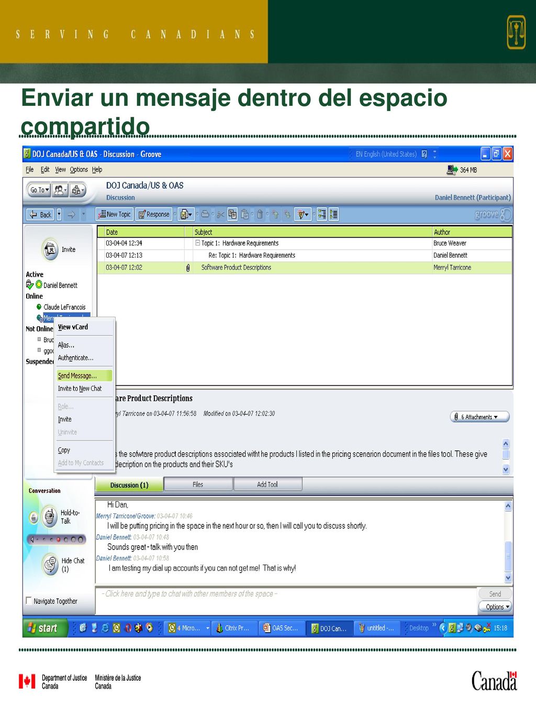Click the language bar help icon
This screenshot has width=536, height=715.
pyautogui.click(x=425, y=154)
